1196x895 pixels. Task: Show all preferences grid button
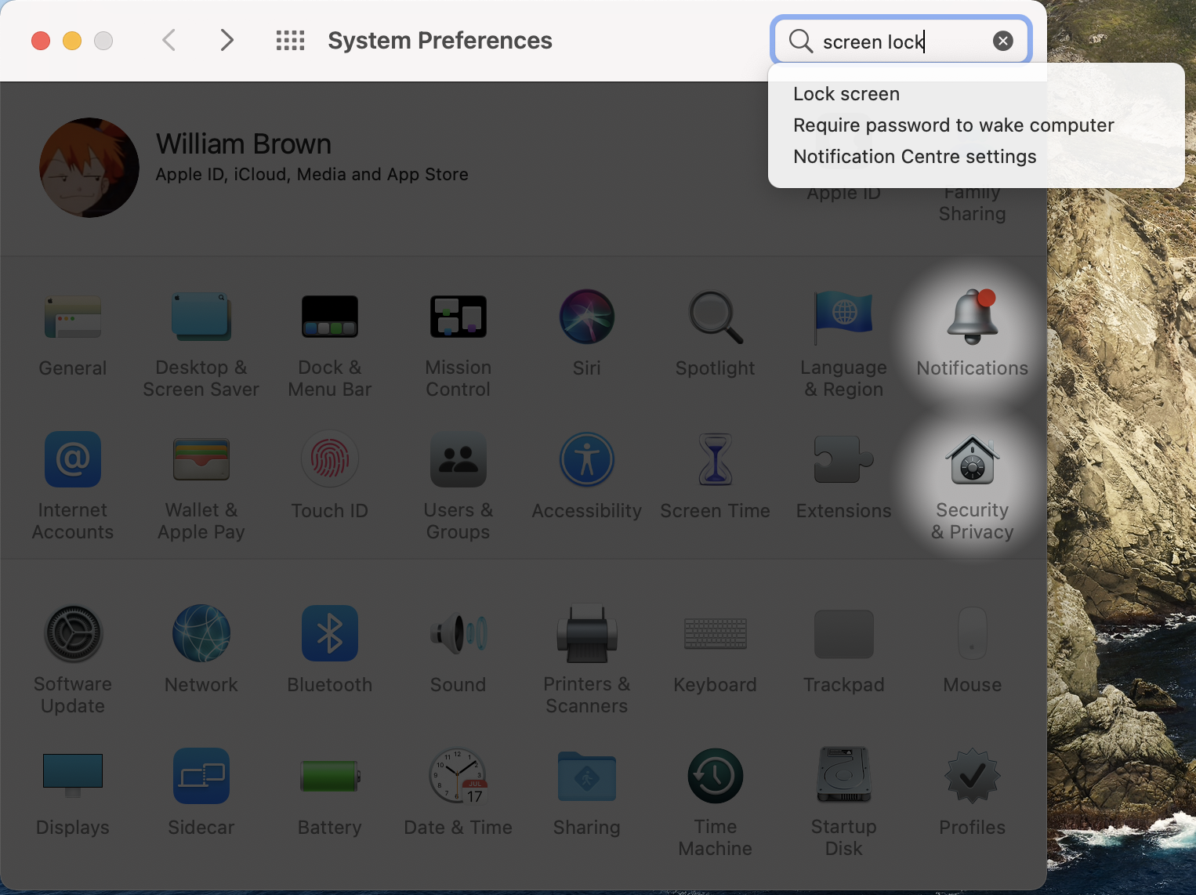(290, 41)
